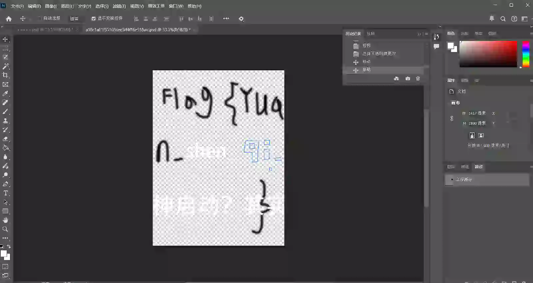Open the 滤镜(T) menu
The image size is (533, 283).
coord(119,6)
